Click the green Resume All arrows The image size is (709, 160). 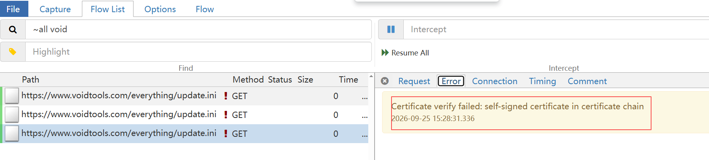pyautogui.click(x=385, y=53)
